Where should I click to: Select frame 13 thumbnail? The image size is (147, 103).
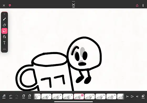tap(90, 96)
